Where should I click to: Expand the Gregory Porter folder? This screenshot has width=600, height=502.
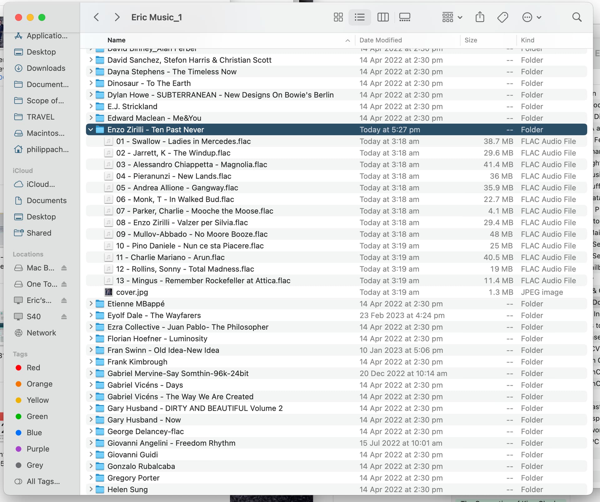pos(91,478)
